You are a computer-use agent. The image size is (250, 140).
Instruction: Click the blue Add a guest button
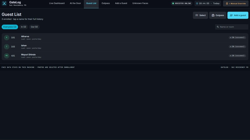[x=238, y=15]
